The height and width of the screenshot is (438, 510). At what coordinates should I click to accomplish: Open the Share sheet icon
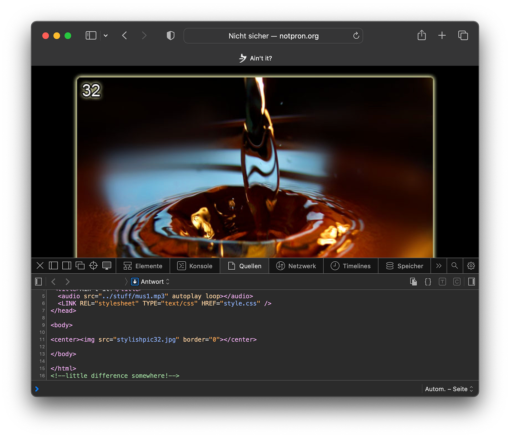tap(421, 35)
